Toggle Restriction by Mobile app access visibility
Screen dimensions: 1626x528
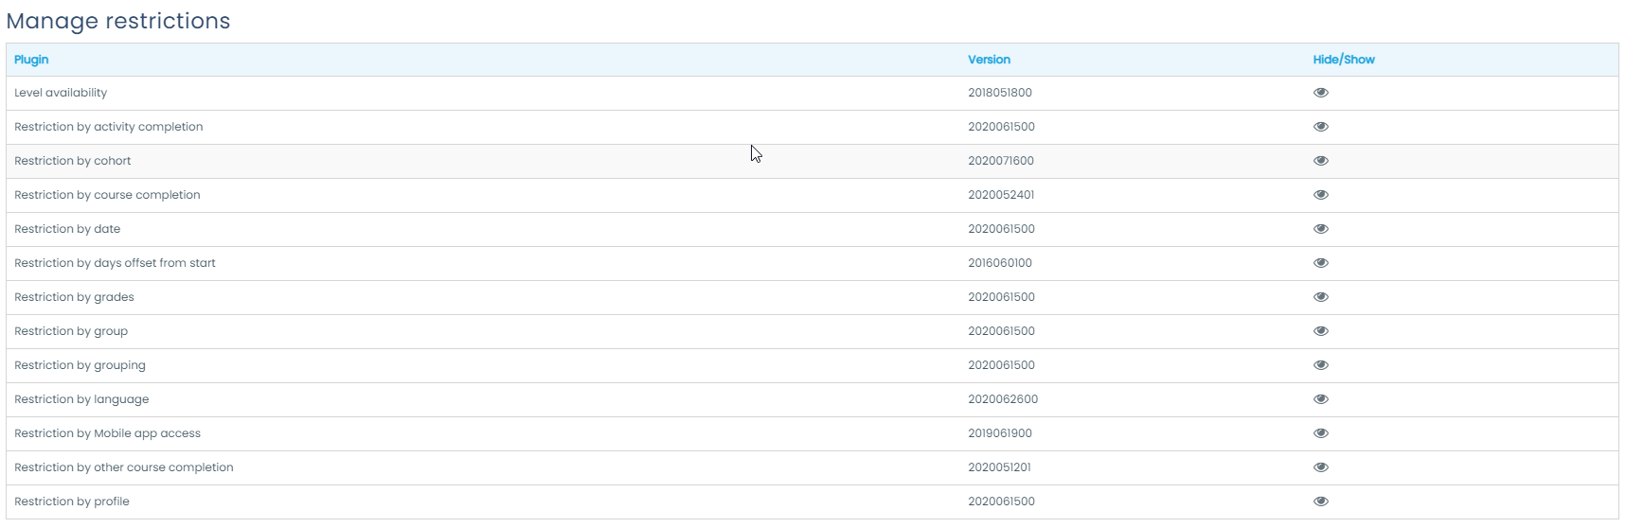[1320, 433]
